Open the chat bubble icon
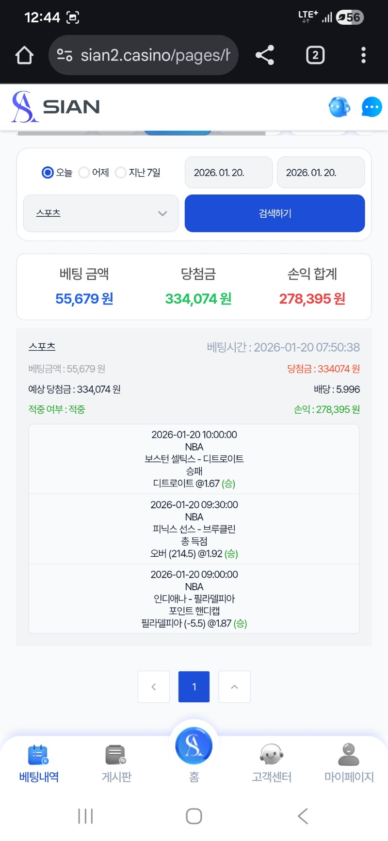This screenshot has width=388, height=841. [x=372, y=107]
